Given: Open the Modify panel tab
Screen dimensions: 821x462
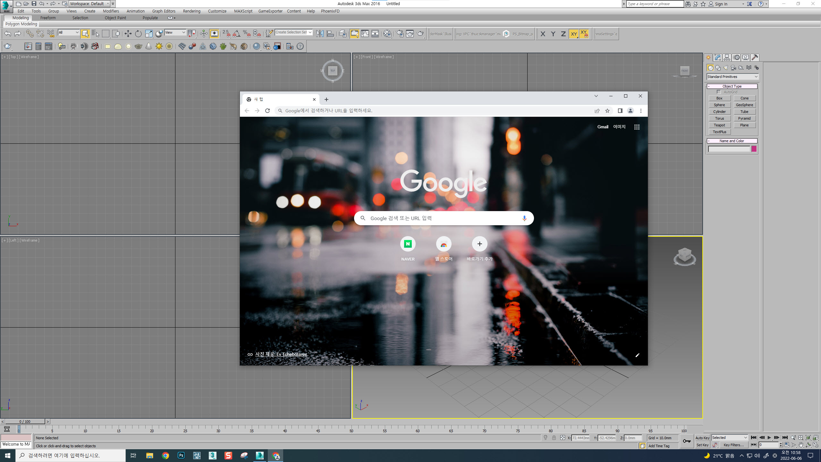Looking at the screenshot, I should coord(717,57).
